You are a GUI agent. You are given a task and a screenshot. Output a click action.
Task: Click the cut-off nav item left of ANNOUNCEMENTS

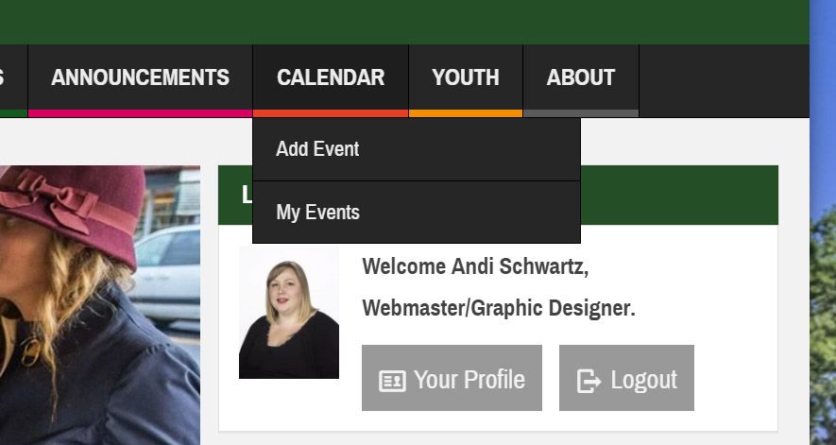11,77
